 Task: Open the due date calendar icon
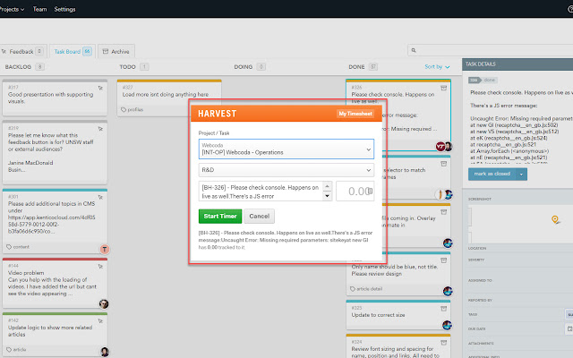(x=569, y=328)
